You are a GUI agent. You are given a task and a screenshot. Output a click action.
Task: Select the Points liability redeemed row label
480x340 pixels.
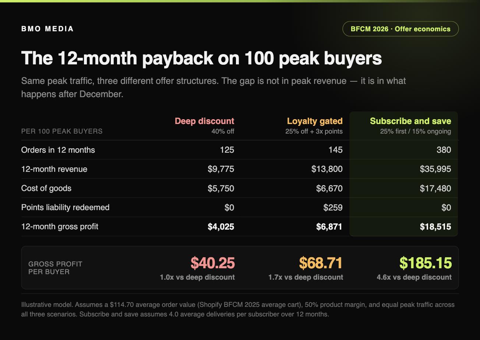pos(65,207)
